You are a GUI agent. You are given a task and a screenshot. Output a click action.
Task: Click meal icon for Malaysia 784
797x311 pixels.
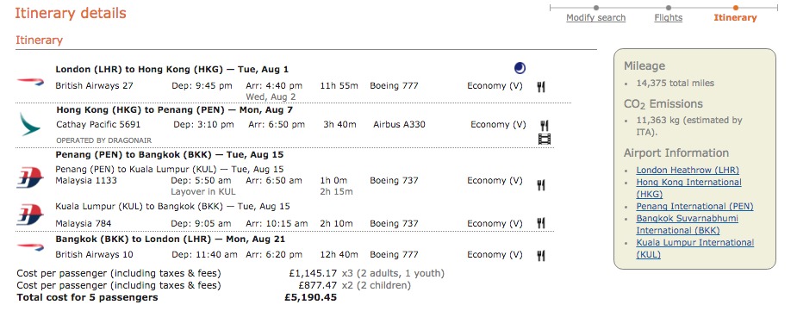(541, 223)
